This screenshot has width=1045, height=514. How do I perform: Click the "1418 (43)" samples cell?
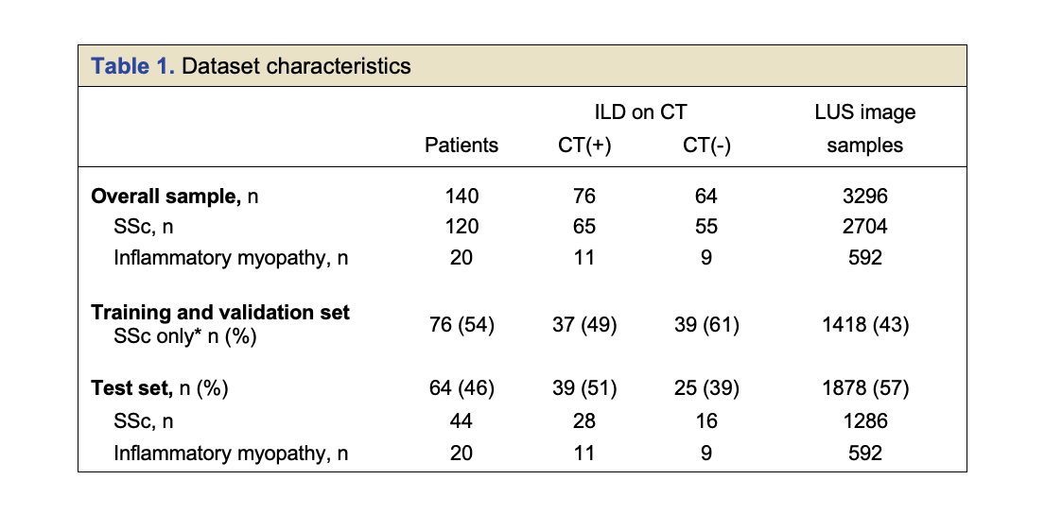(x=864, y=325)
